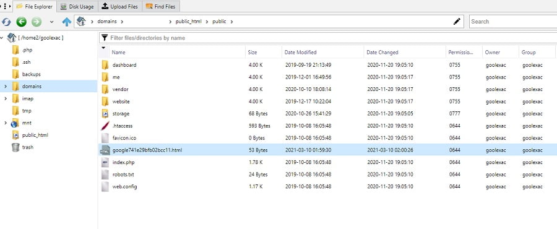
Task: Click the vendor folder icon
Action: 105,89
